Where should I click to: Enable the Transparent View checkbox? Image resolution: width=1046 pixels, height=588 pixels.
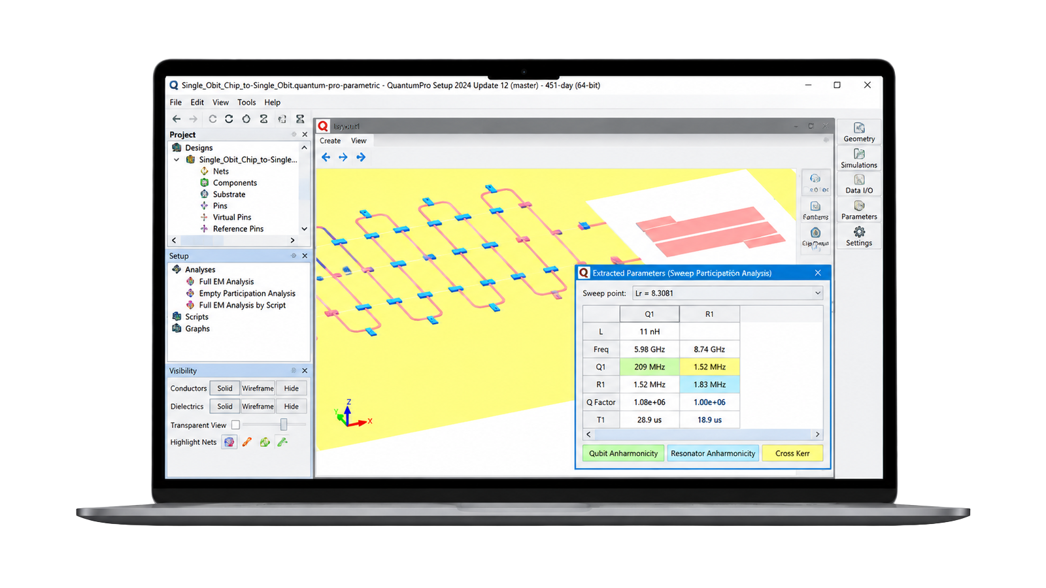click(x=235, y=425)
